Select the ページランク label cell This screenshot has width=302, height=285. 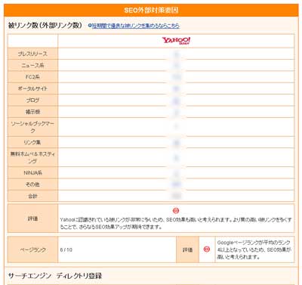pos(32,249)
